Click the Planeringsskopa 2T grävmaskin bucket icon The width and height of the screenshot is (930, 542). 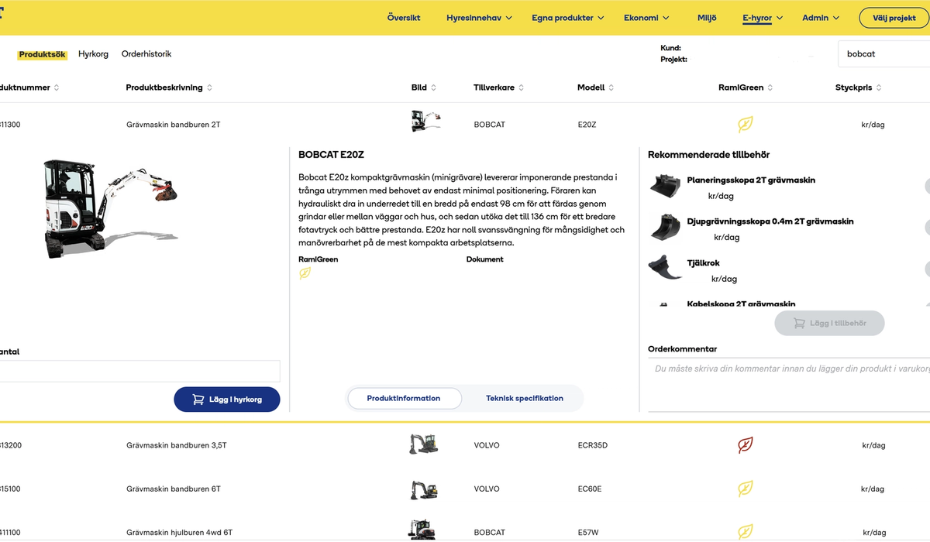(x=665, y=187)
